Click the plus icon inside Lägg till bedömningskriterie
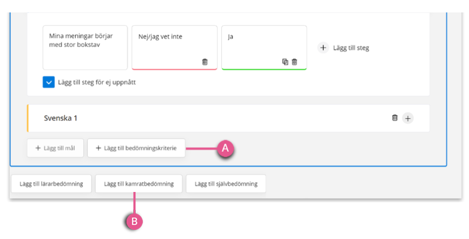This screenshot has height=239, width=469. pos(98,148)
